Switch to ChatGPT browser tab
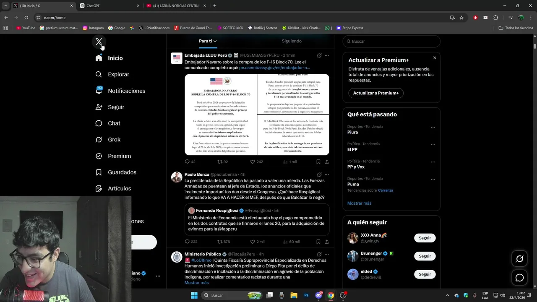Image resolution: width=537 pixels, height=302 pixels. point(110,6)
